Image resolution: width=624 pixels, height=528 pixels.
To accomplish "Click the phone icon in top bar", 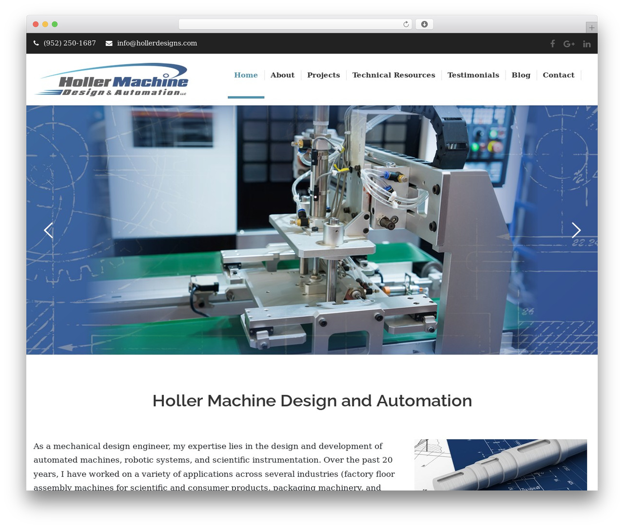I will point(36,43).
